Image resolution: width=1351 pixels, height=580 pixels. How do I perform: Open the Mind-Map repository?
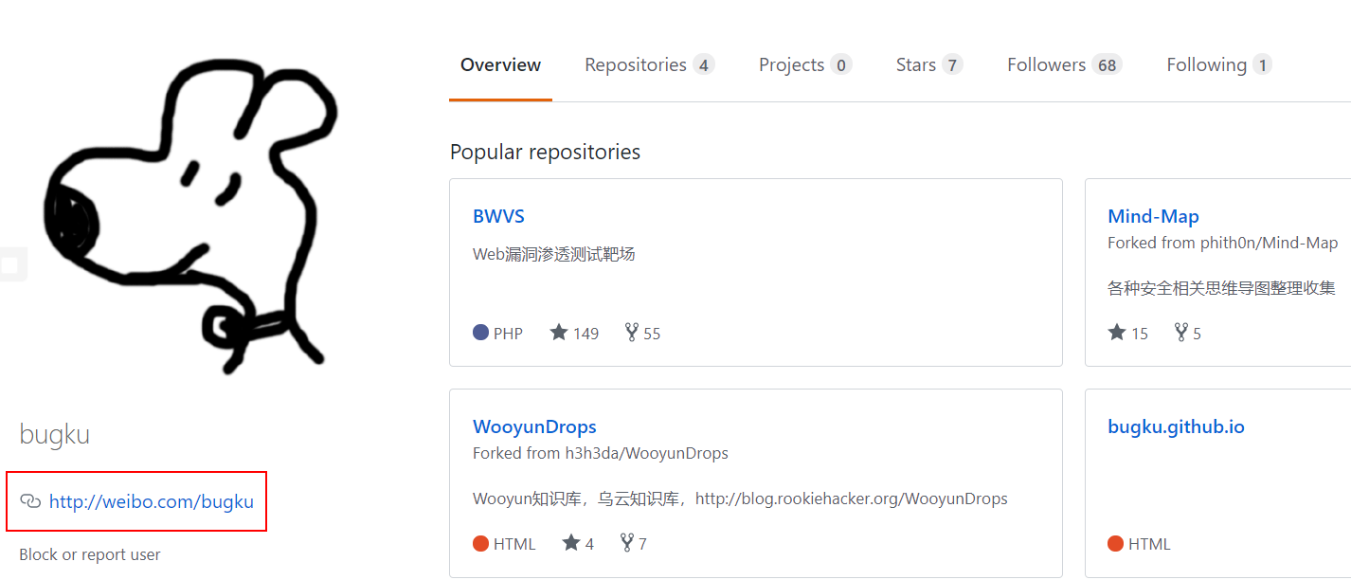(1153, 216)
